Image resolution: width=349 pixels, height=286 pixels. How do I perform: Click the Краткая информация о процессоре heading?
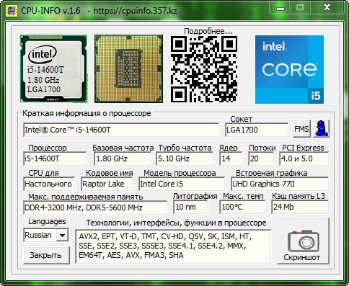pos(87,113)
